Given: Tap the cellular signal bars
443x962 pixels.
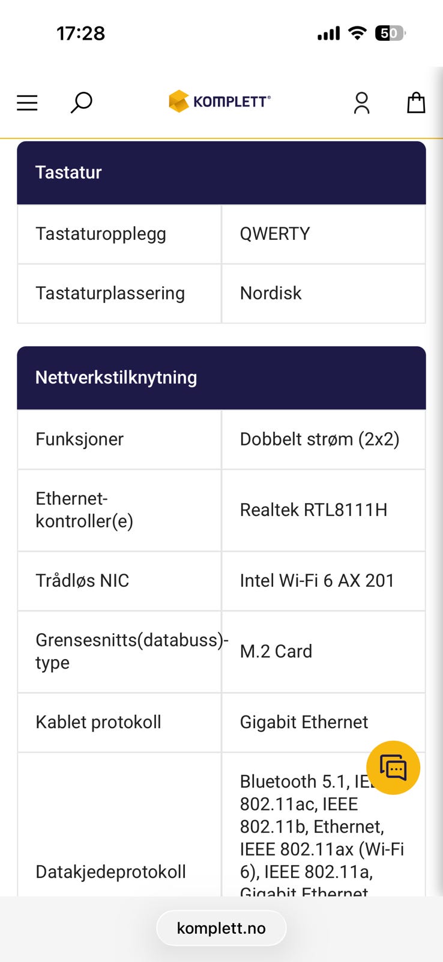Looking at the screenshot, I should pos(328,33).
